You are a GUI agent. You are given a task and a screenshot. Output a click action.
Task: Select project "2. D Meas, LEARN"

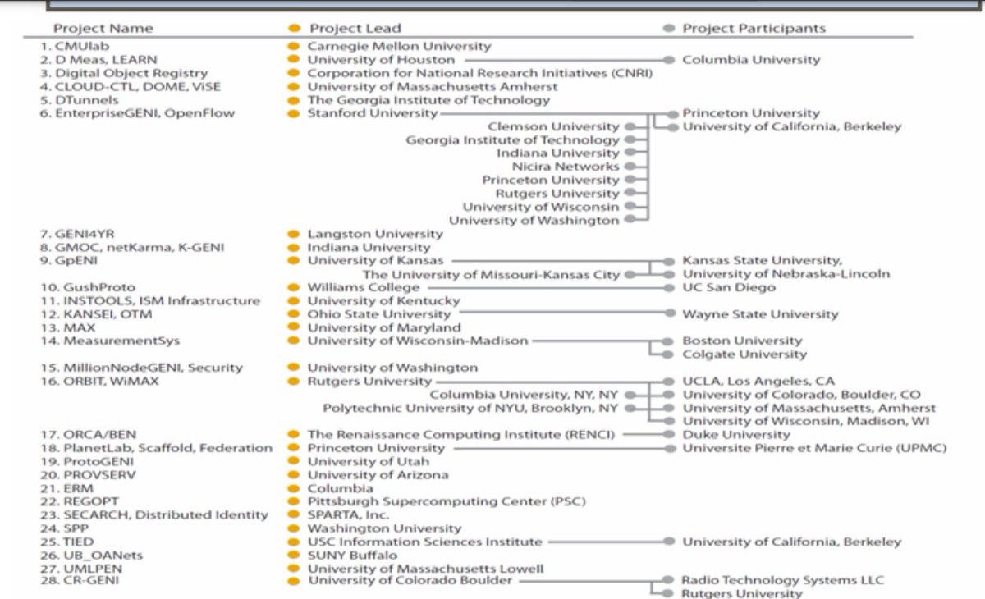[98, 60]
